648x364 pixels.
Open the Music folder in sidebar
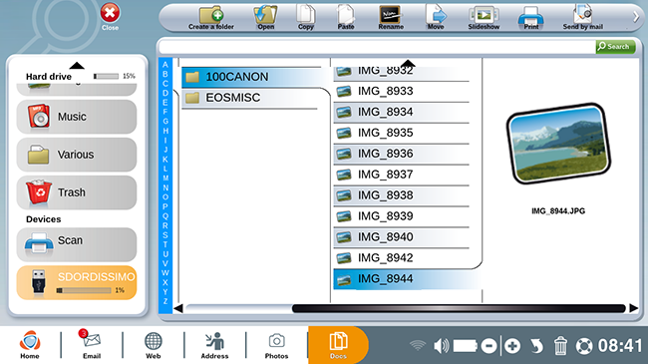tap(77, 117)
